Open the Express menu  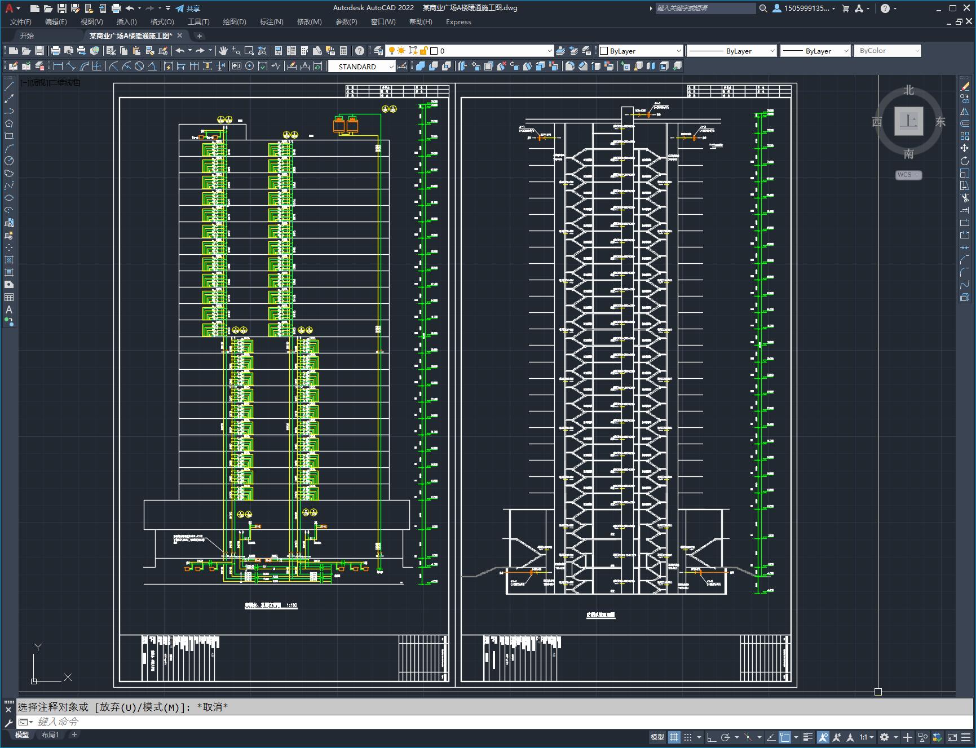tap(458, 22)
